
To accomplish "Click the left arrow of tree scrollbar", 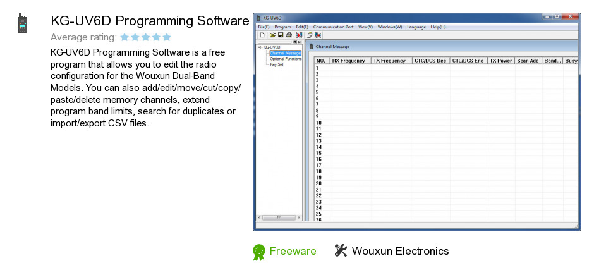I will pyautogui.click(x=259, y=217).
